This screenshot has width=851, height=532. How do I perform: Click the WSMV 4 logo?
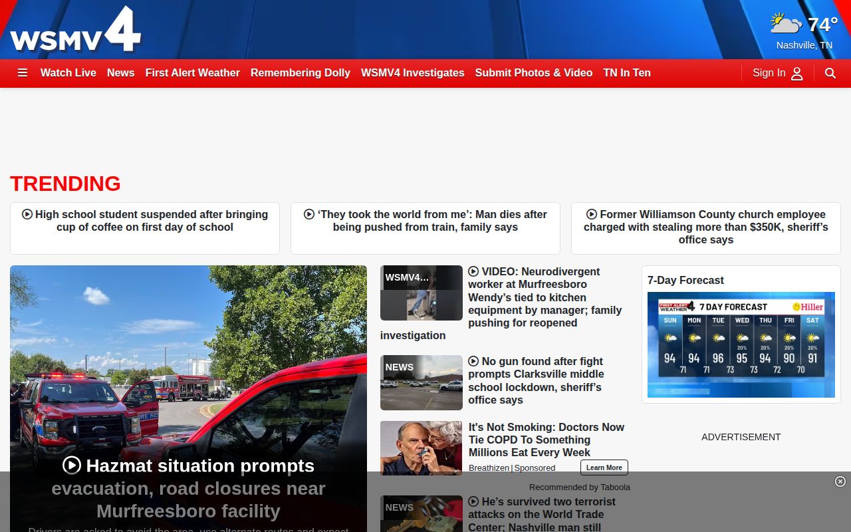[75, 30]
